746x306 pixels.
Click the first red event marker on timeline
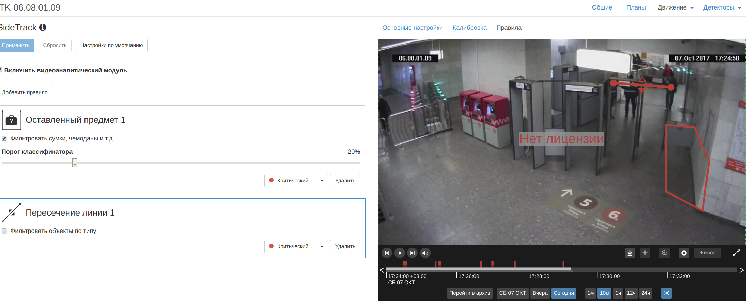tap(405, 264)
